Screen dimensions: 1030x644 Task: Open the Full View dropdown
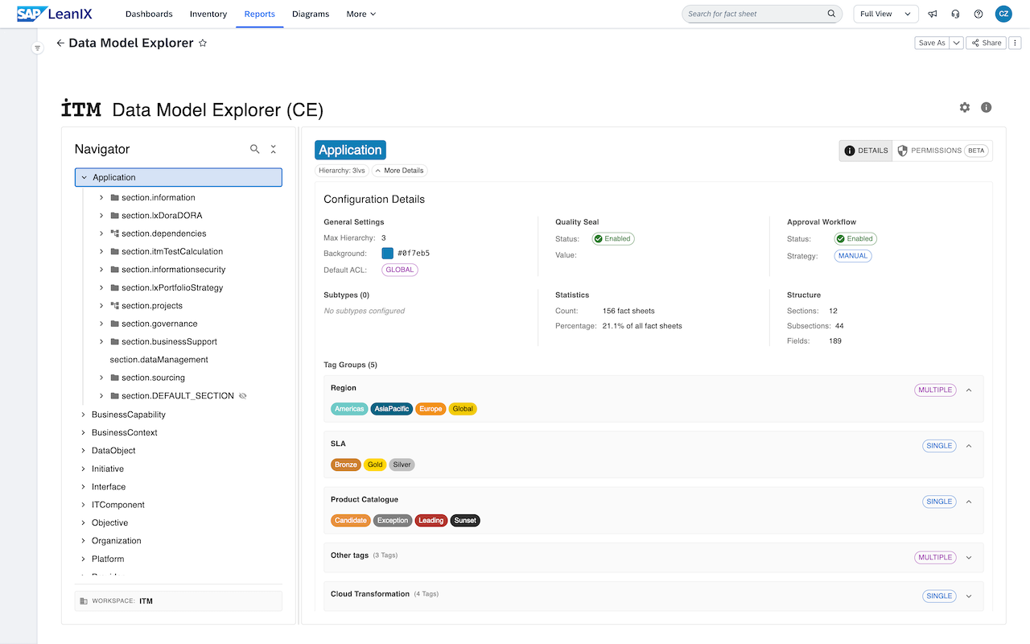pyautogui.click(x=886, y=14)
